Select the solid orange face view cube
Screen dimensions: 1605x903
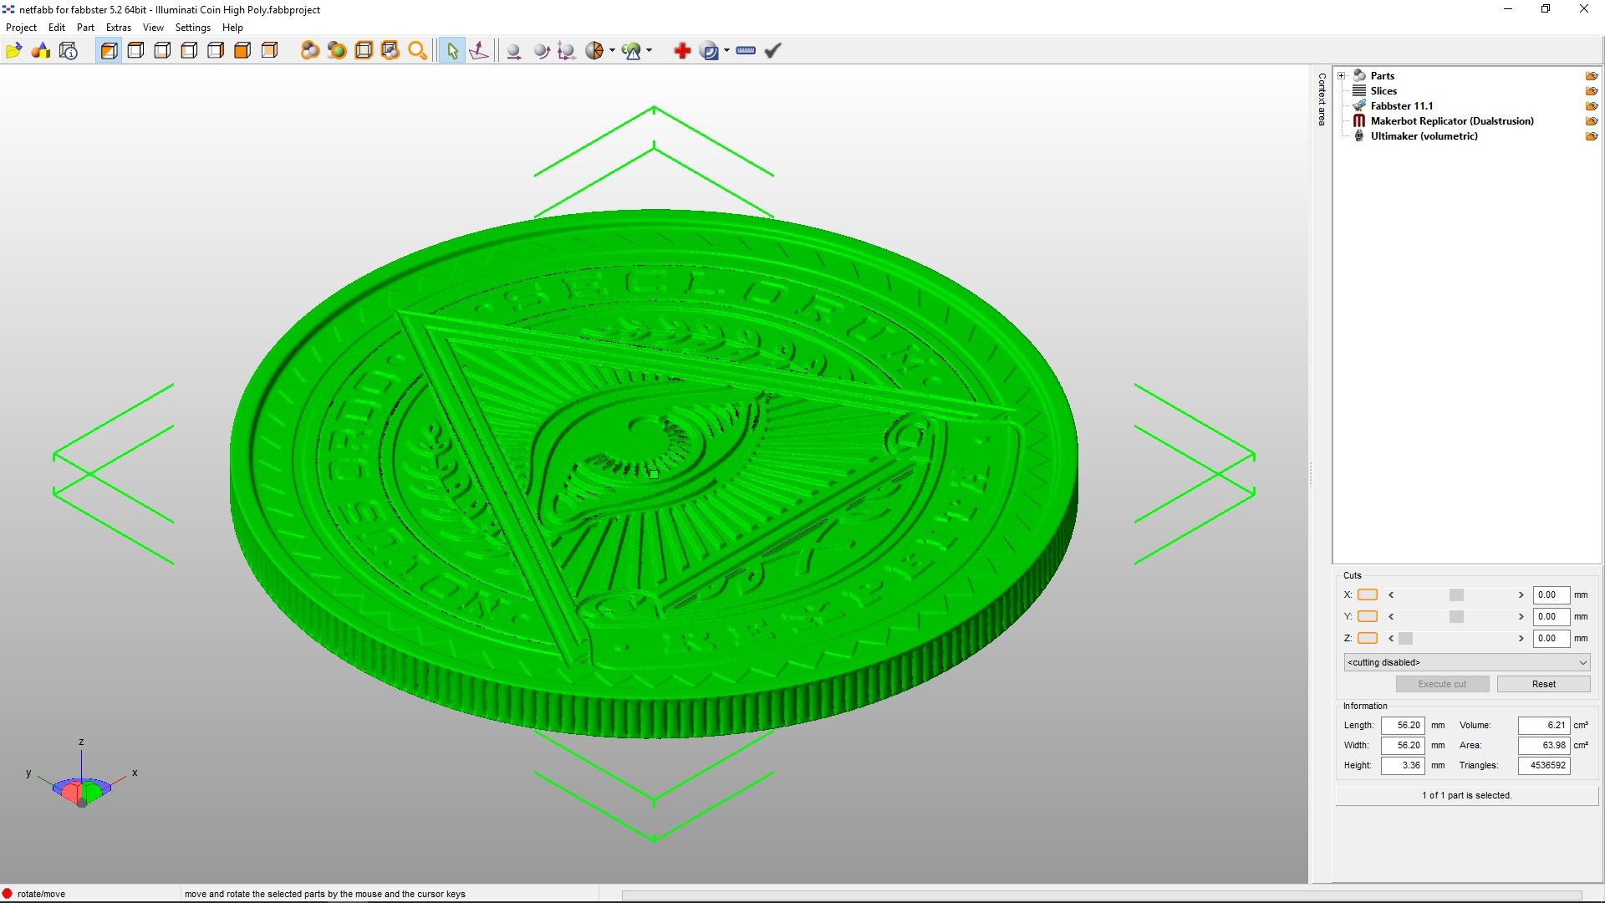[x=242, y=51]
